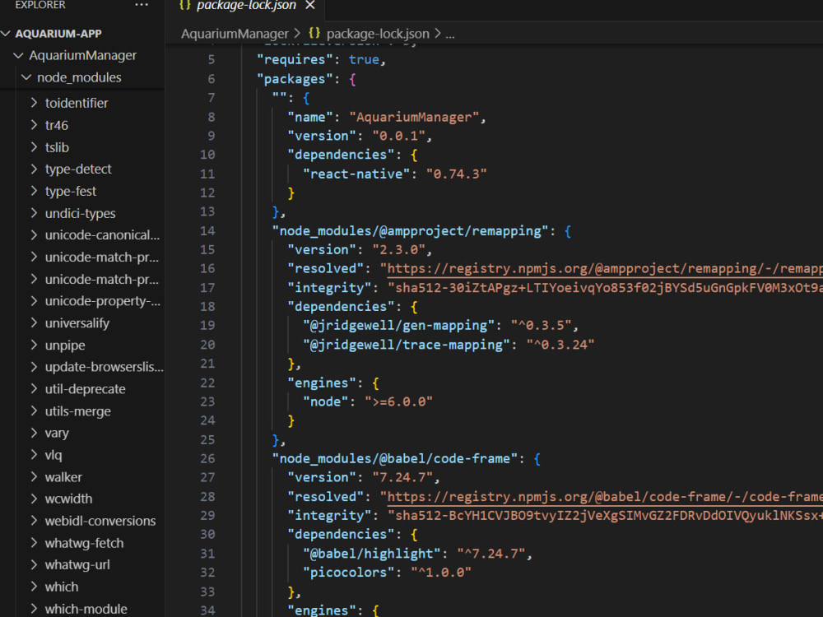Open the @babel/code-frame registry URL link
This screenshot has width=823, height=617.
point(605,496)
